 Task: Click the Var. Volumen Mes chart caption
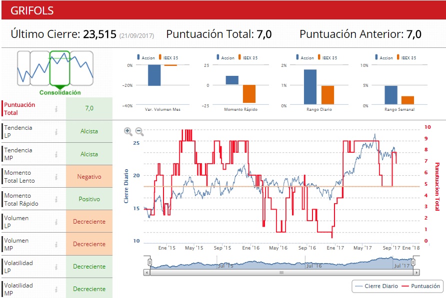162,109
